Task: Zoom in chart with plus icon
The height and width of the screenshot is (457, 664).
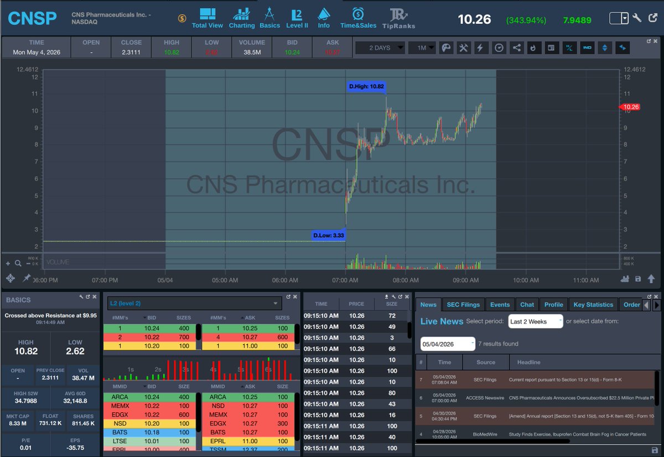Action: (x=8, y=264)
